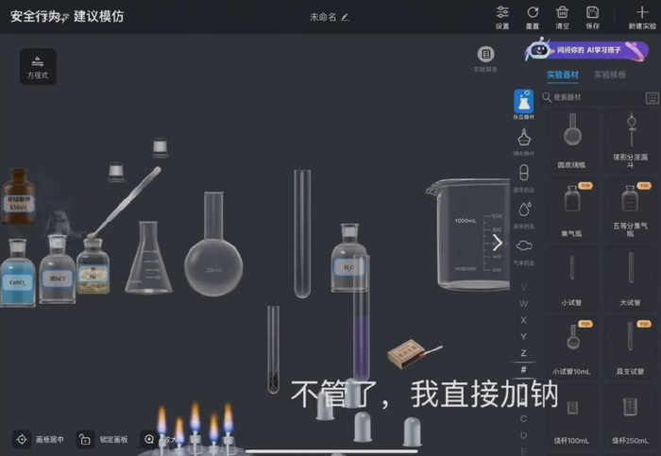The width and height of the screenshot is (661, 456).
Task: Pick the 烧杯250mL equipment item
Action: tap(630, 417)
